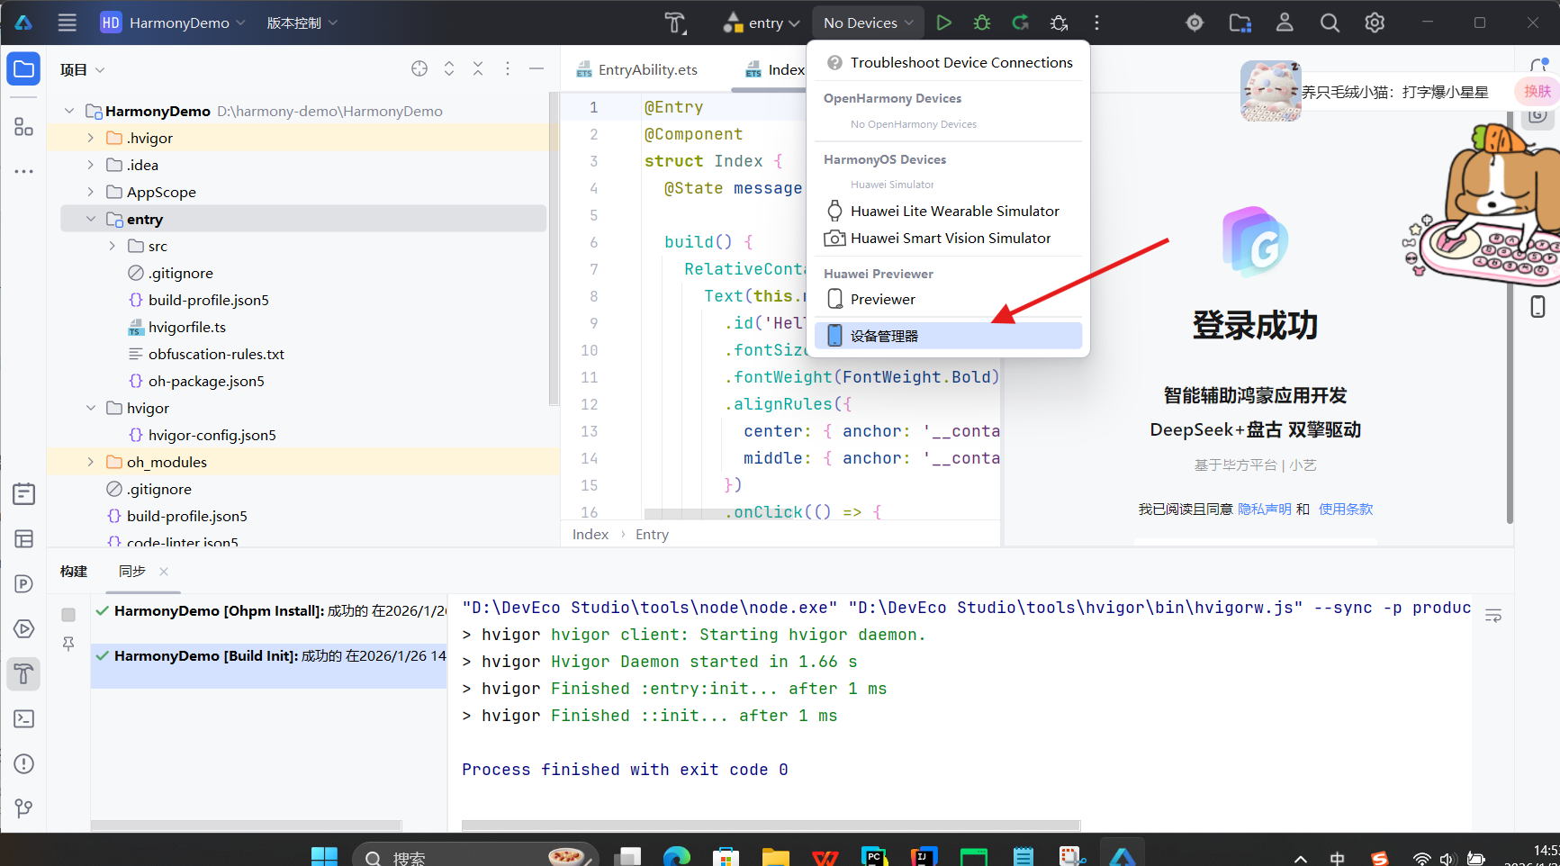1560x866 pixels.
Task: Switch to the EntryAbility.ets editor tab
Action: (637, 69)
